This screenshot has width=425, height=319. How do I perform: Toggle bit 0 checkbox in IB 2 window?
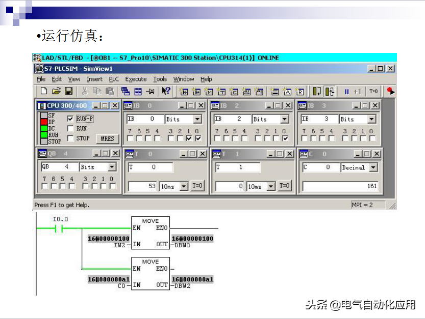pos(285,138)
